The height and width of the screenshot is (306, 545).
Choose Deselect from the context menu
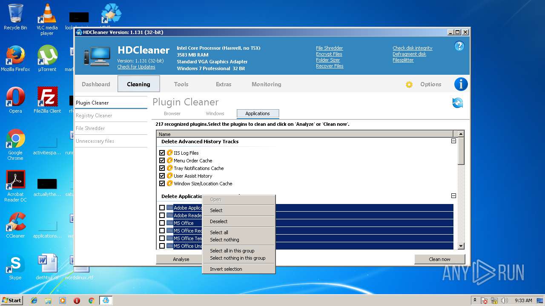click(x=238, y=221)
